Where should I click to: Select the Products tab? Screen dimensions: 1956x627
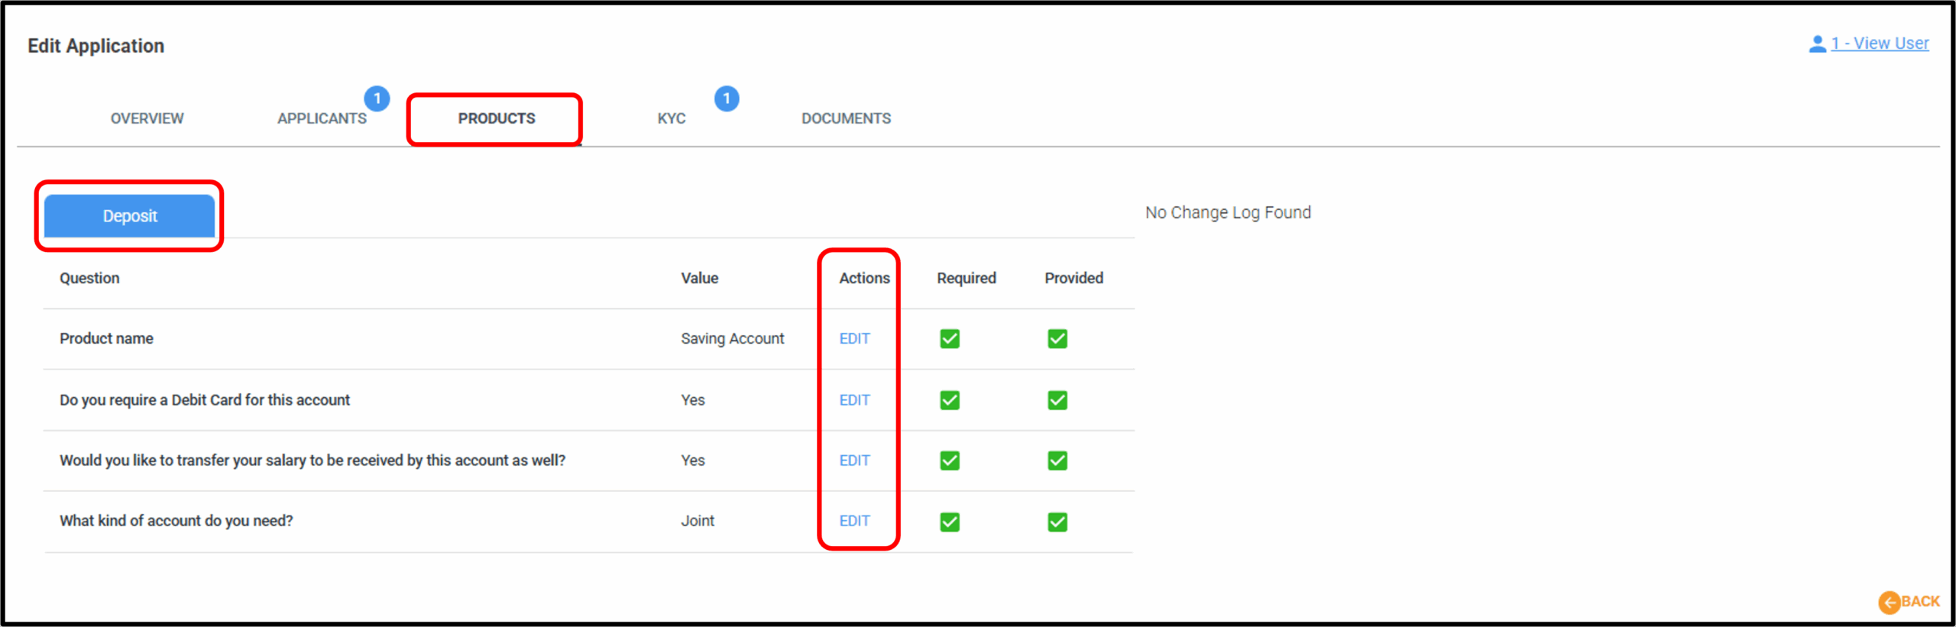tap(497, 118)
